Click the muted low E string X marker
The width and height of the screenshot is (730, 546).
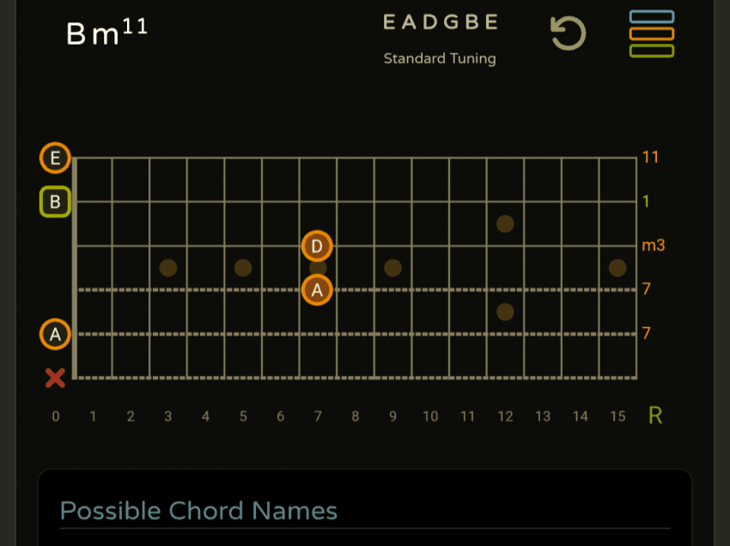point(56,378)
